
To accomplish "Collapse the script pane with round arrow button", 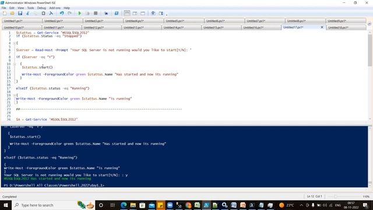I will [369, 24].
